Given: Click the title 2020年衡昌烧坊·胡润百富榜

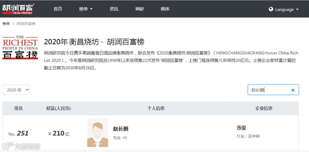Looking at the screenshot, I should pyautogui.click(x=94, y=42).
